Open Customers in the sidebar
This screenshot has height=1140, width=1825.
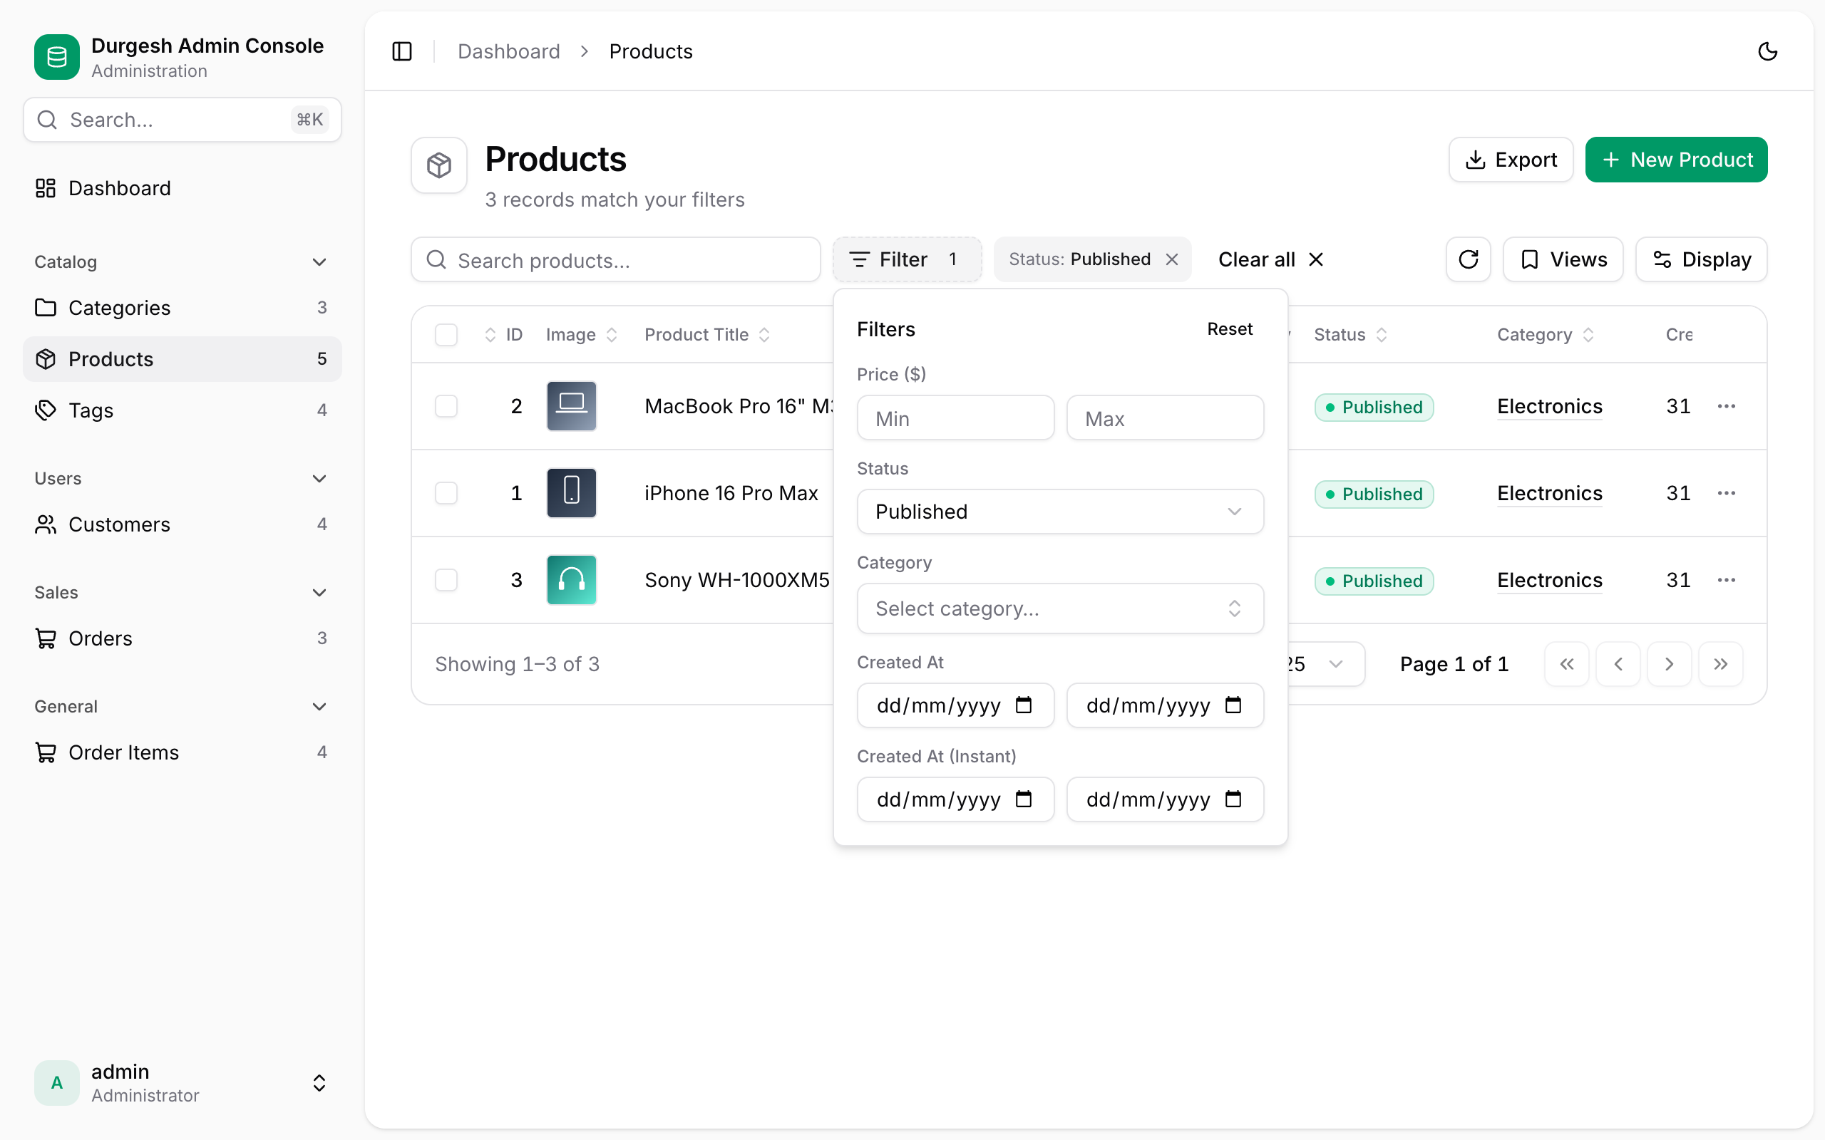tap(182, 524)
